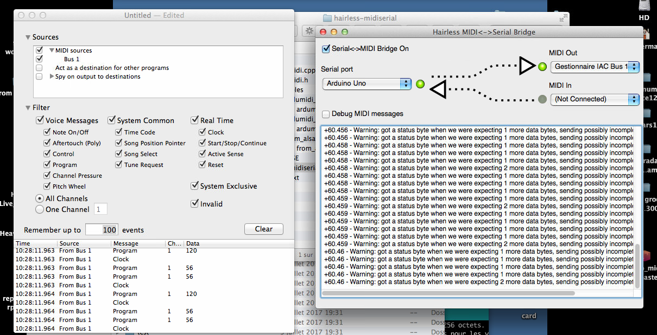657x335 pixels.
Task: Open the MIDI In (Not Connected) dropdown
Action: [595, 99]
